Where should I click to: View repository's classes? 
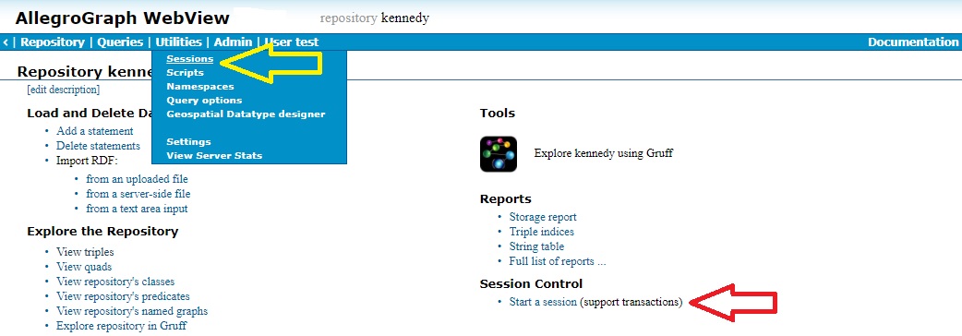pyautogui.click(x=115, y=282)
